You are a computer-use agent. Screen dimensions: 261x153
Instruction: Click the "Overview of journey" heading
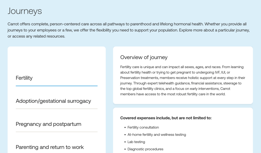[144, 57]
